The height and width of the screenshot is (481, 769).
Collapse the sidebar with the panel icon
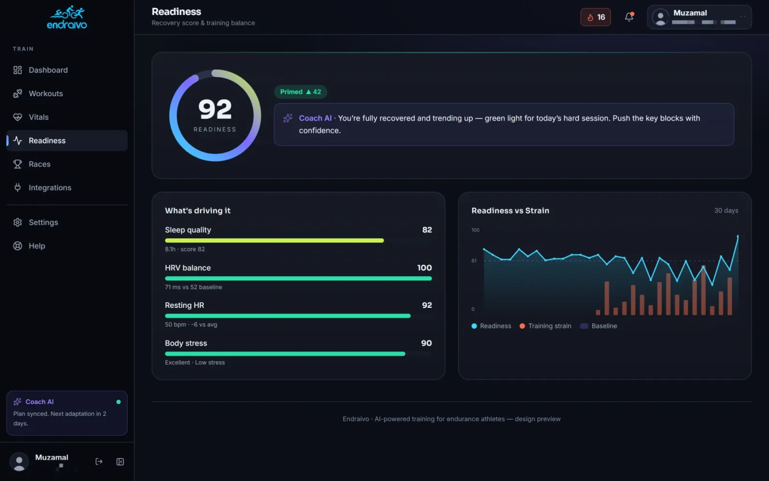(x=120, y=462)
